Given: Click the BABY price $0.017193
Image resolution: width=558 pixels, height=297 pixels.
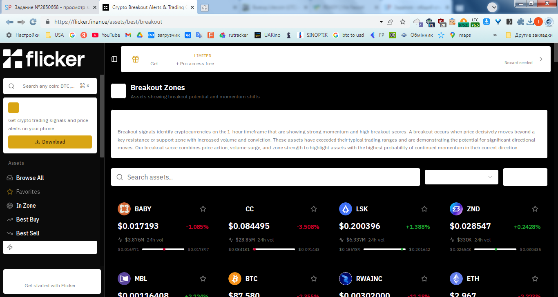Looking at the screenshot, I should pyautogui.click(x=138, y=226).
